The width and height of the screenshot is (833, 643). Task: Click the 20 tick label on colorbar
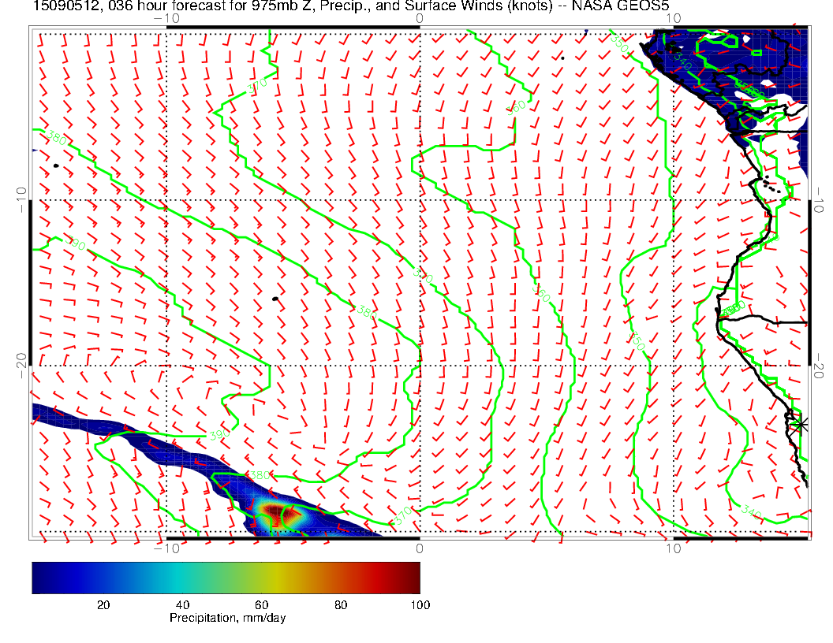[103, 604]
